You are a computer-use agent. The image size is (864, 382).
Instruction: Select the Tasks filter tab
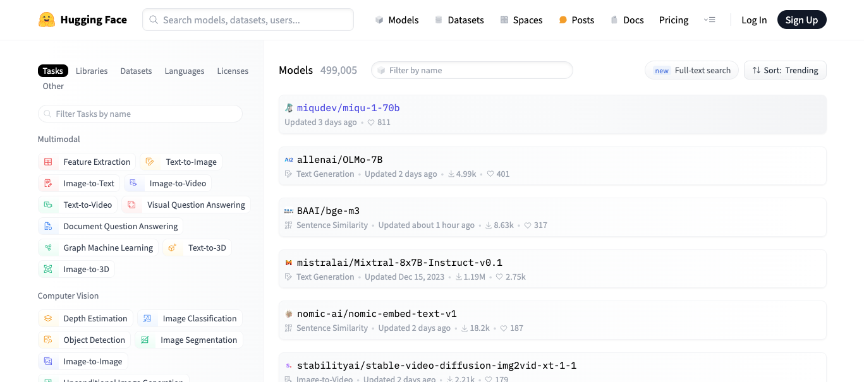point(53,71)
